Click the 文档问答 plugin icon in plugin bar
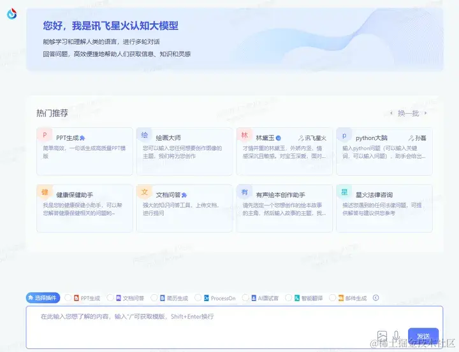The height and width of the screenshot is (352, 459). (119, 298)
